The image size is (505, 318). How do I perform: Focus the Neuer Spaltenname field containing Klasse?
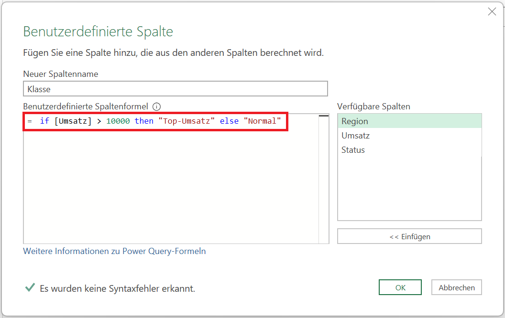click(x=175, y=89)
